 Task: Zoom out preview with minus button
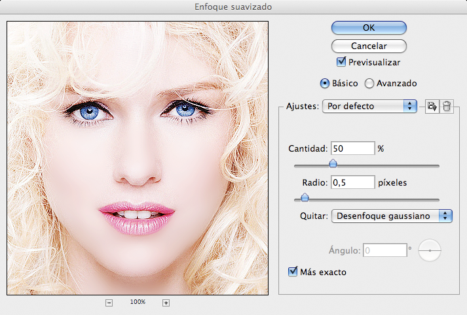click(109, 303)
